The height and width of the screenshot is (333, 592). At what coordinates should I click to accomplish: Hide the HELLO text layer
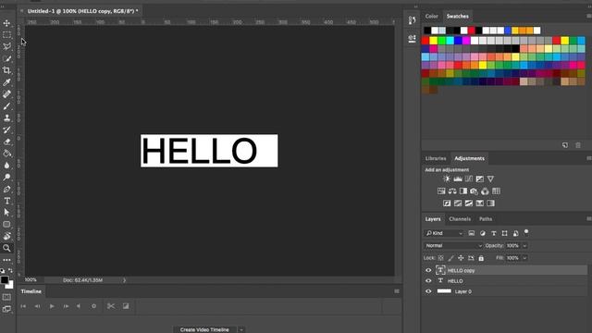coord(428,281)
